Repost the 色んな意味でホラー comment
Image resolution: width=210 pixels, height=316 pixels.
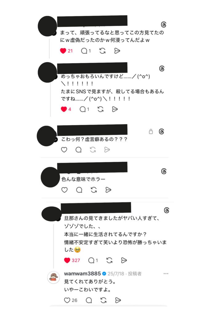94,190
